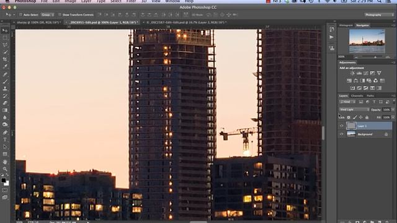Open the Move tool preset picker arrow

coord(14,15)
